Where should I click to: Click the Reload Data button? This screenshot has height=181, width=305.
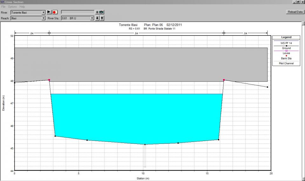[295, 12]
